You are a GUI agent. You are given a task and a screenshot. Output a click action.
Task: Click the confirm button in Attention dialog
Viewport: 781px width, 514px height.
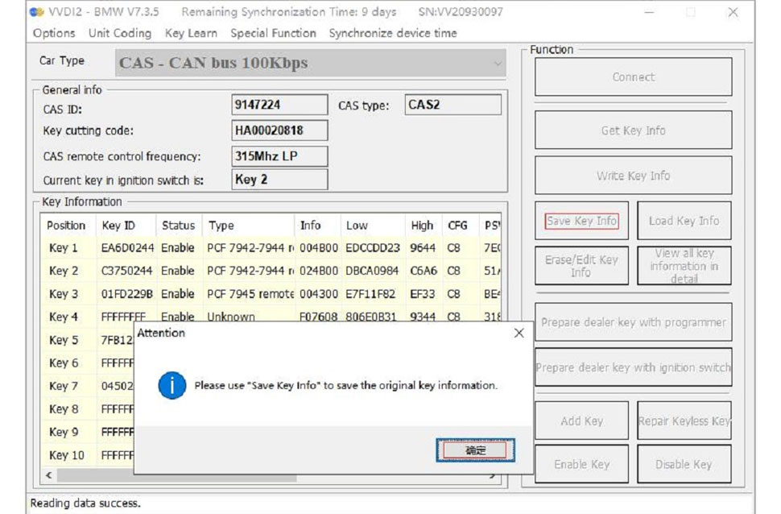click(x=475, y=450)
